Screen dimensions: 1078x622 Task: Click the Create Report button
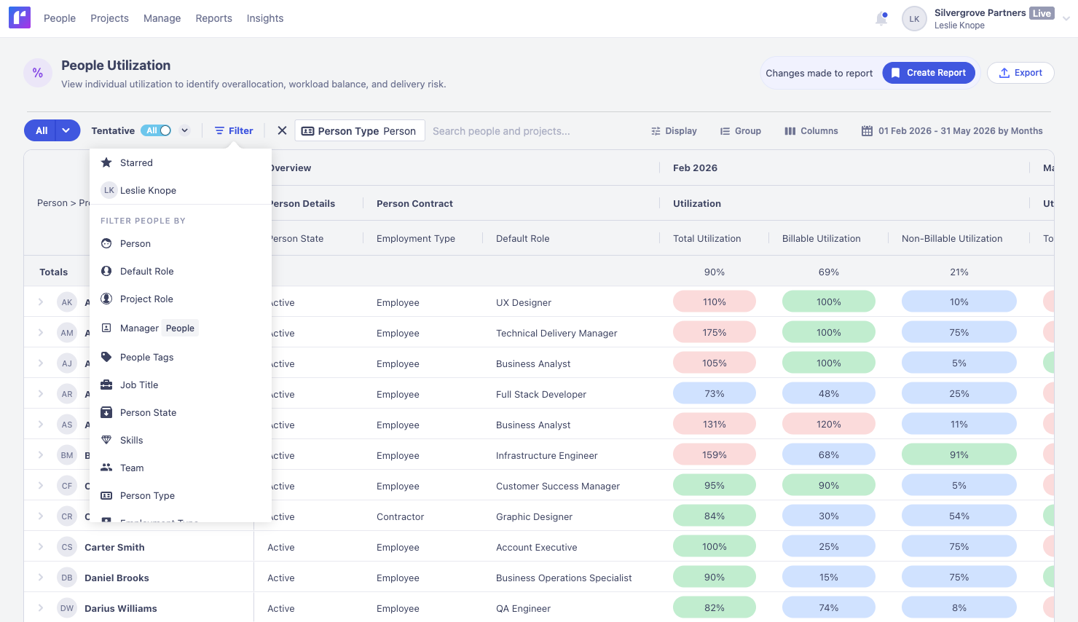click(929, 73)
